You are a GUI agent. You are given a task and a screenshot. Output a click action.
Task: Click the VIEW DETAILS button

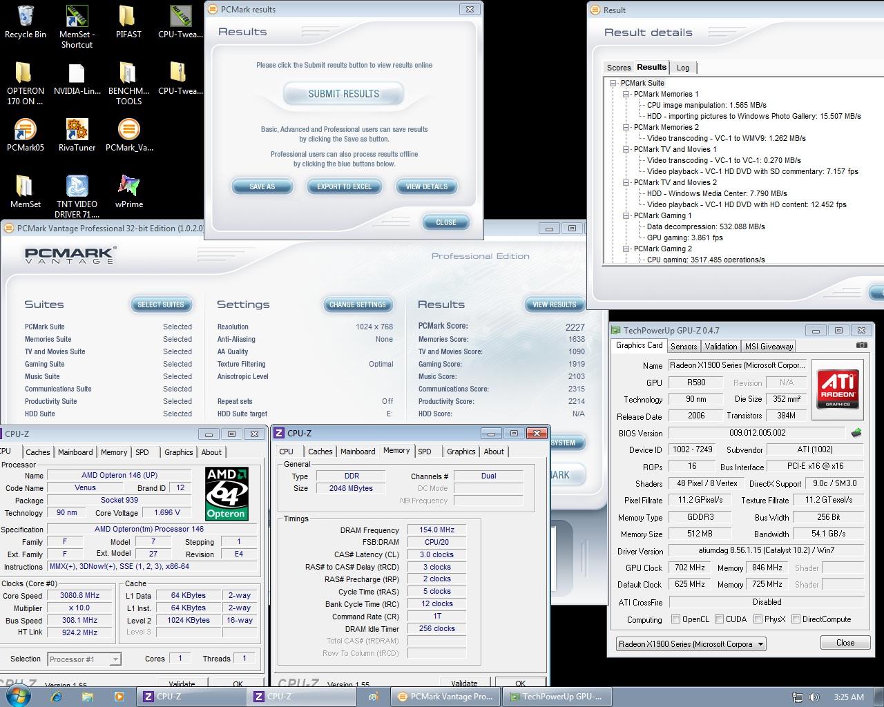pyautogui.click(x=427, y=186)
